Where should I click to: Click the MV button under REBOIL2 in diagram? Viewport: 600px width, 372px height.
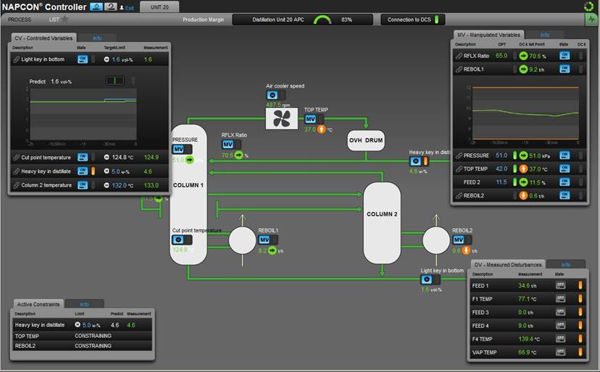click(459, 240)
